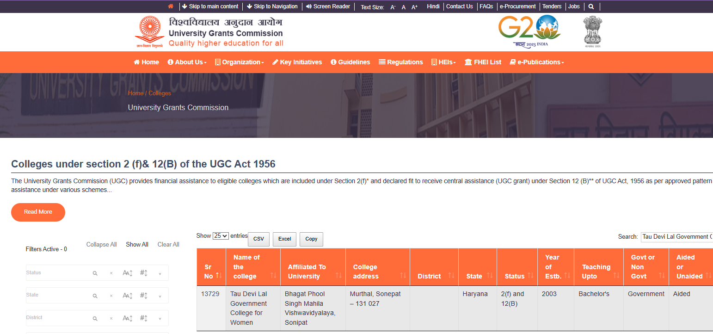This screenshot has height=334, width=713.
Task: Click the UGC emblem logo
Action: (x=149, y=32)
